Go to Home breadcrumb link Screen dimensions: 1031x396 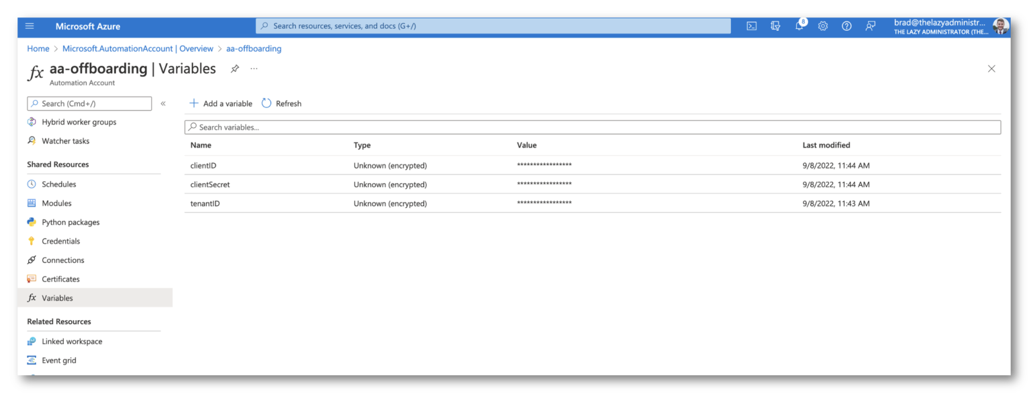pos(38,48)
